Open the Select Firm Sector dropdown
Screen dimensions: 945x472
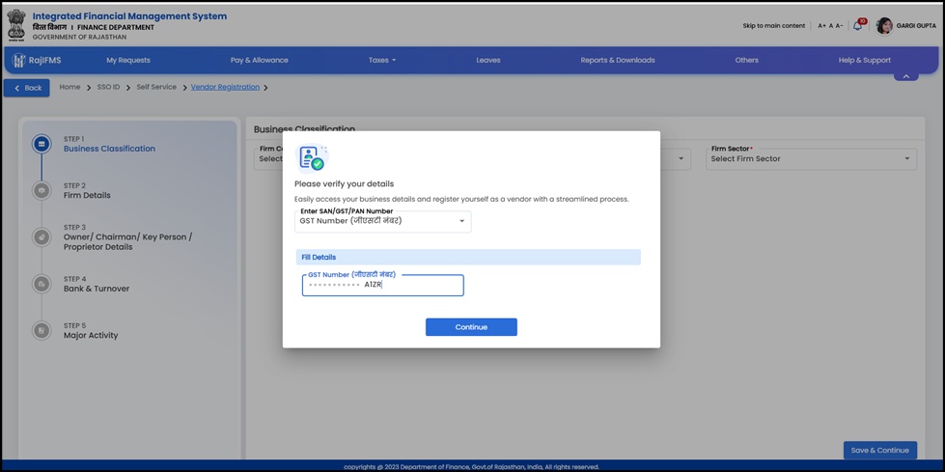point(811,159)
